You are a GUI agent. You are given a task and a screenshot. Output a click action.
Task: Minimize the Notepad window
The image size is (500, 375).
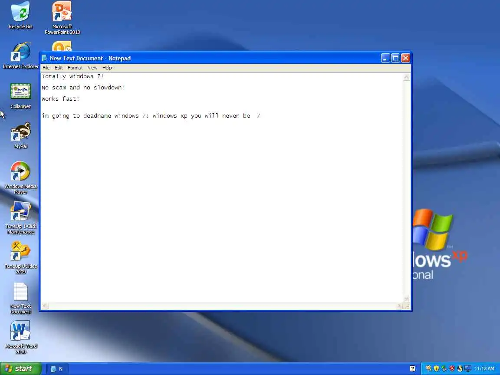coord(385,58)
